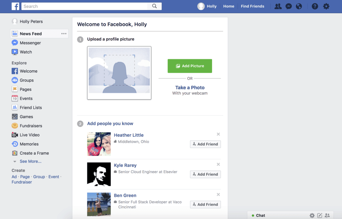Click the arrow beside See More
Image resolution: width=342 pixels, height=219 pixels.
pyautogui.click(x=15, y=162)
